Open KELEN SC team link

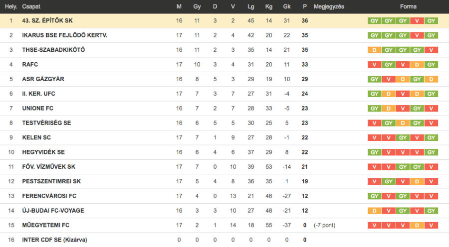tap(36, 137)
